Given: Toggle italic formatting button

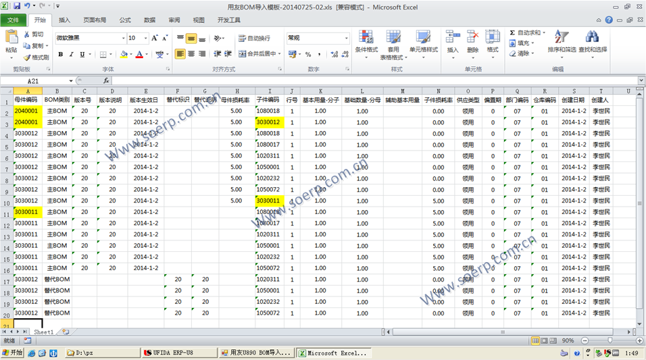Looking at the screenshot, I should (x=71, y=54).
